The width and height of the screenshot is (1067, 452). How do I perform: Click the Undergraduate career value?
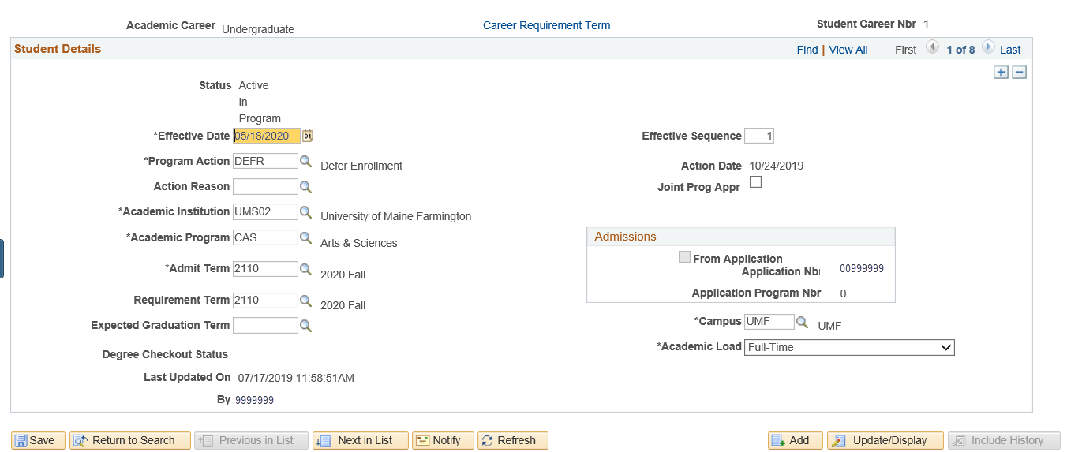[258, 29]
